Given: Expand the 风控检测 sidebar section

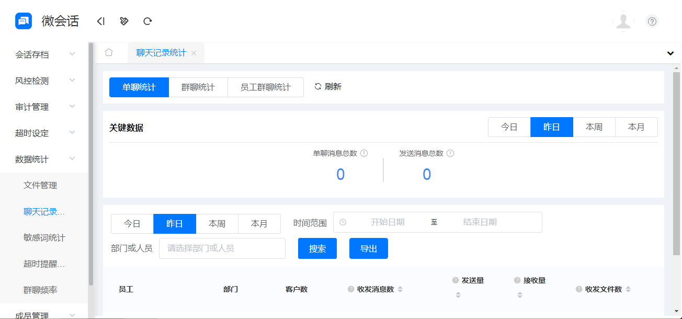Looking at the screenshot, I should [x=44, y=80].
